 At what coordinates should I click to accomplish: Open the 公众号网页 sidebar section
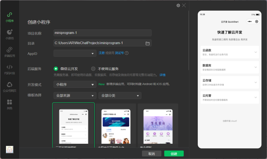click(x=10, y=87)
